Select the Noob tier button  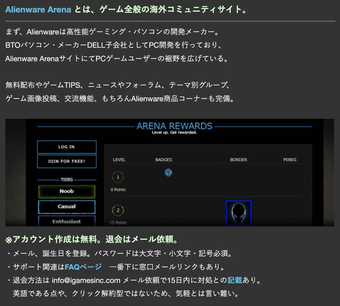pos(67,191)
